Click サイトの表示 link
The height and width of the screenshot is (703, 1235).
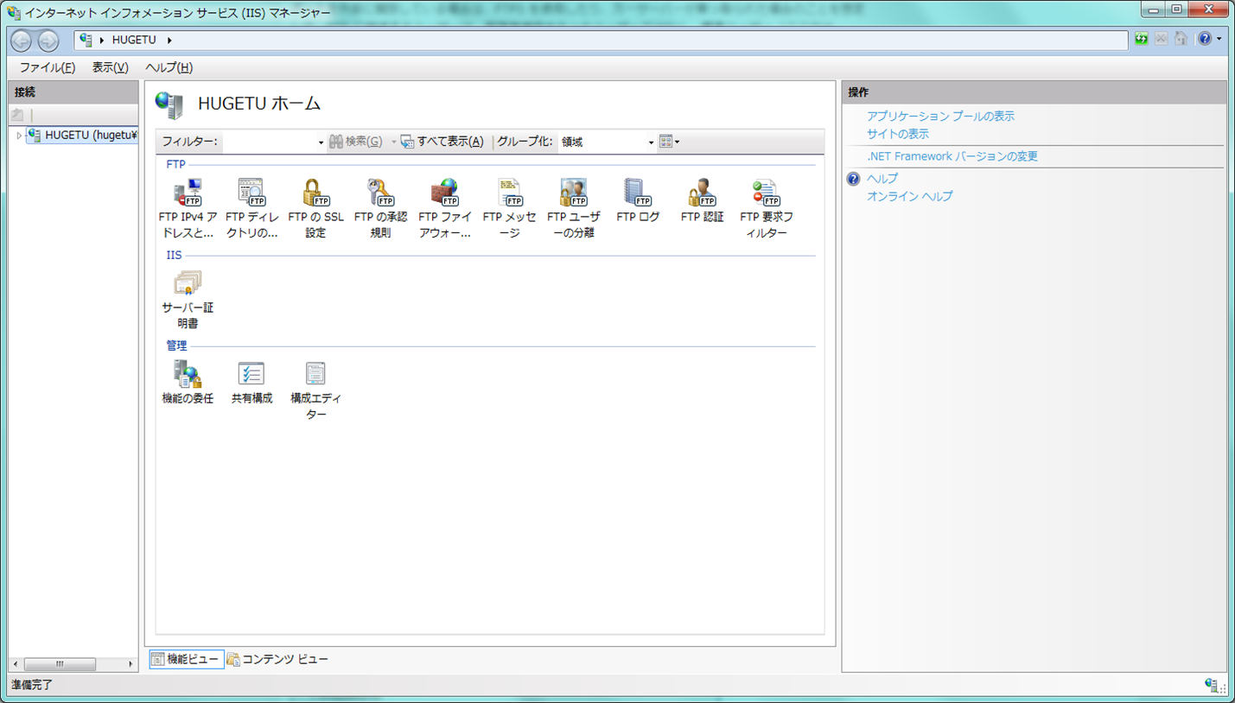tap(898, 134)
